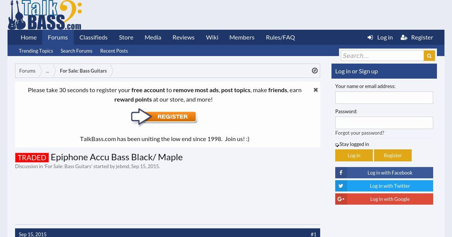The width and height of the screenshot is (452, 237).
Task: Click the Twitter bird icon
Action: click(341, 186)
